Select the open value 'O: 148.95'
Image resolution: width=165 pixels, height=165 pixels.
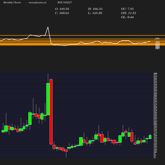pos(62,9)
